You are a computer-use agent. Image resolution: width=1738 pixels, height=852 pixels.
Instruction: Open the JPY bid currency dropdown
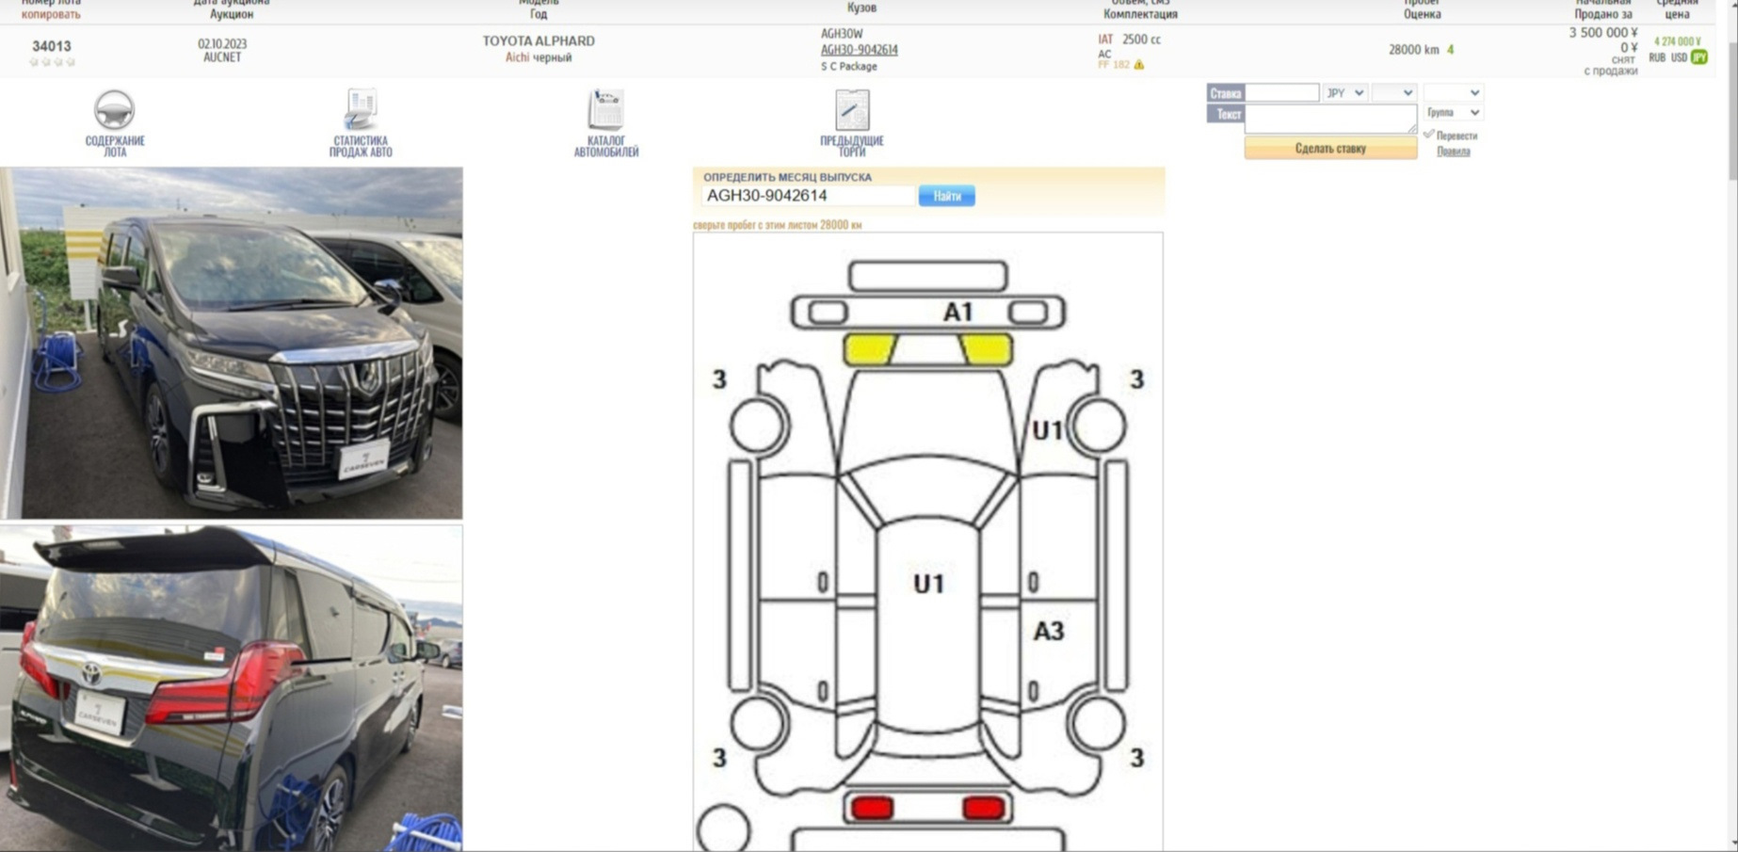click(1344, 92)
